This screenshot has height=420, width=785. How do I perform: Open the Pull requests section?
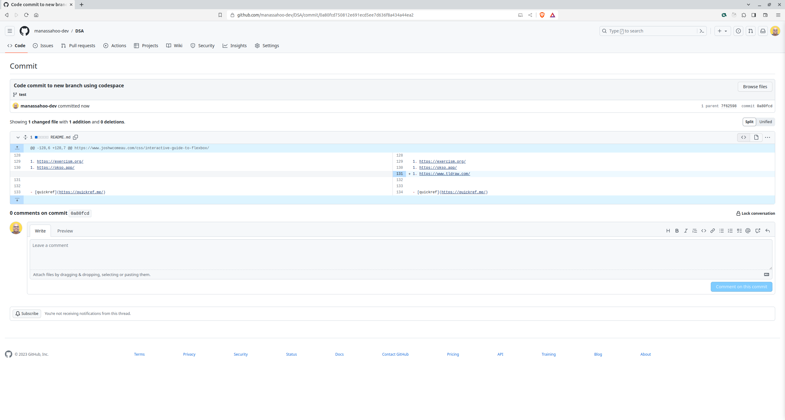[x=78, y=45]
